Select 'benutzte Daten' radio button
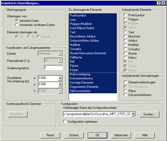Screen dimensions: 167x141 click(17, 20)
